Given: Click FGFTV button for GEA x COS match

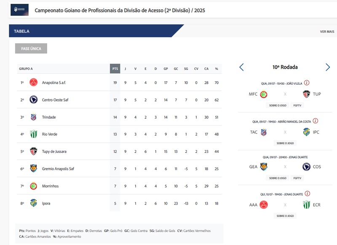Looking at the screenshot, I should (x=297, y=178).
